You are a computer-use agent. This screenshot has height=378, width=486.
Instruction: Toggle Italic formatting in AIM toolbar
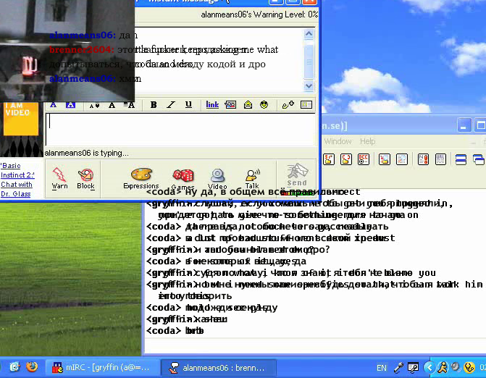171,105
